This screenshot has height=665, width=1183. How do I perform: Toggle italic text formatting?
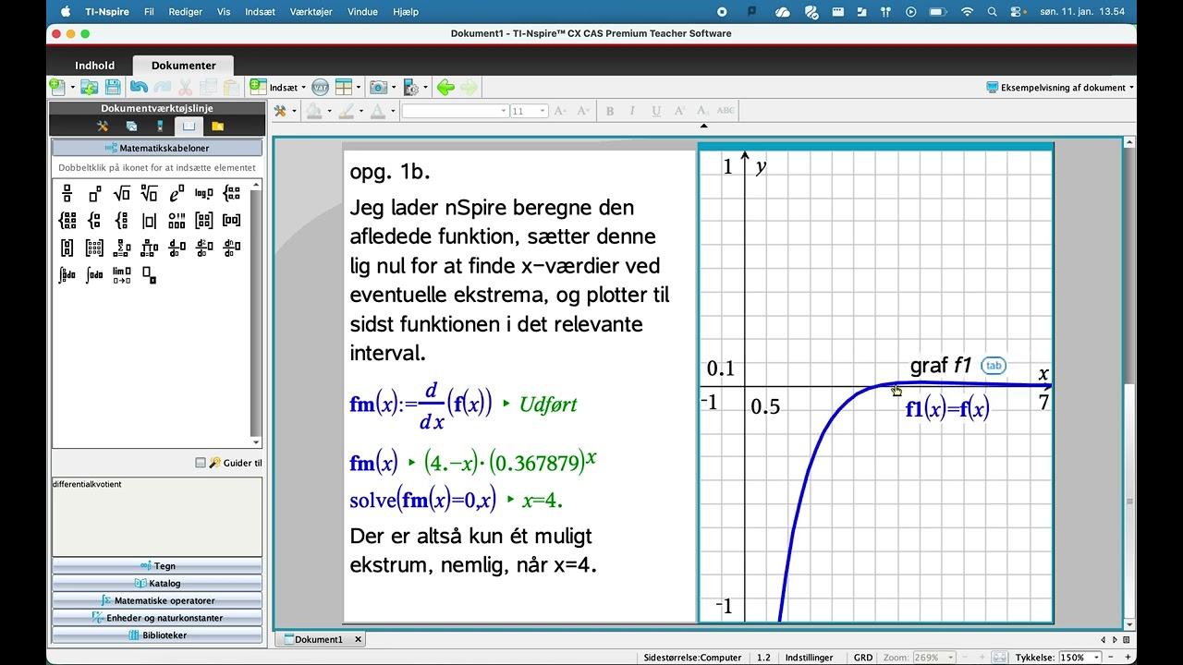(632, 111)
